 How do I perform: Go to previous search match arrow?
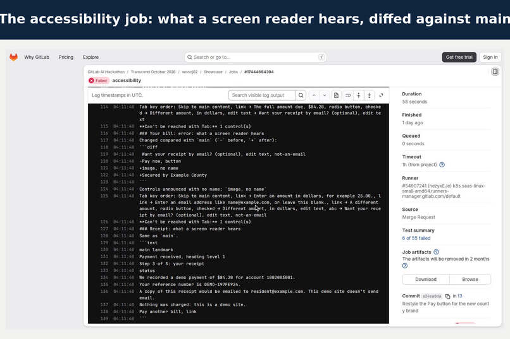pyautogui.click(x=314, y=95)
